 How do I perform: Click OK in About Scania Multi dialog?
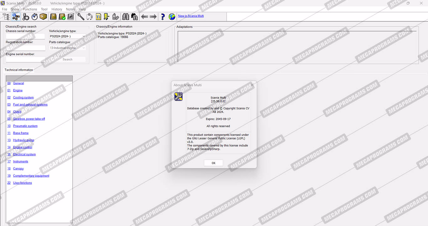tap(213, 163)
